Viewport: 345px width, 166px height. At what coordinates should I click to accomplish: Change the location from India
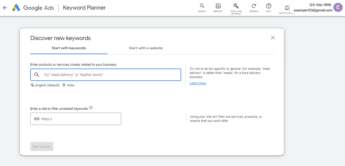pos(68,85)
